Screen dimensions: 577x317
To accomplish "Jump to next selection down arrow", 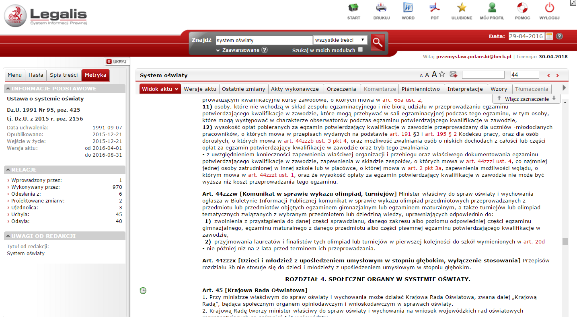I will [x=554, y=98].
